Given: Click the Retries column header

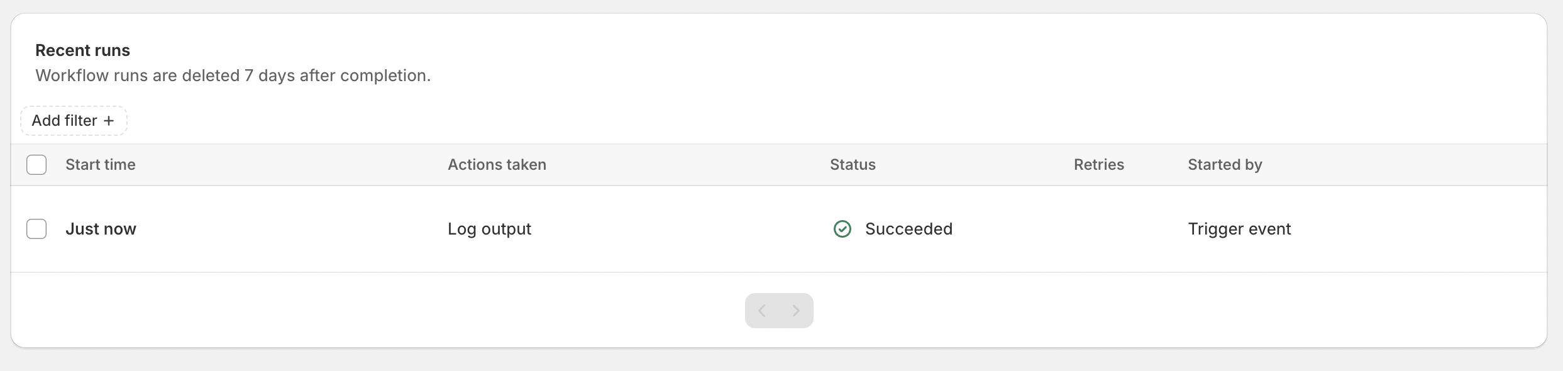Looking at the screenshot, I should tap(1098, 165).
